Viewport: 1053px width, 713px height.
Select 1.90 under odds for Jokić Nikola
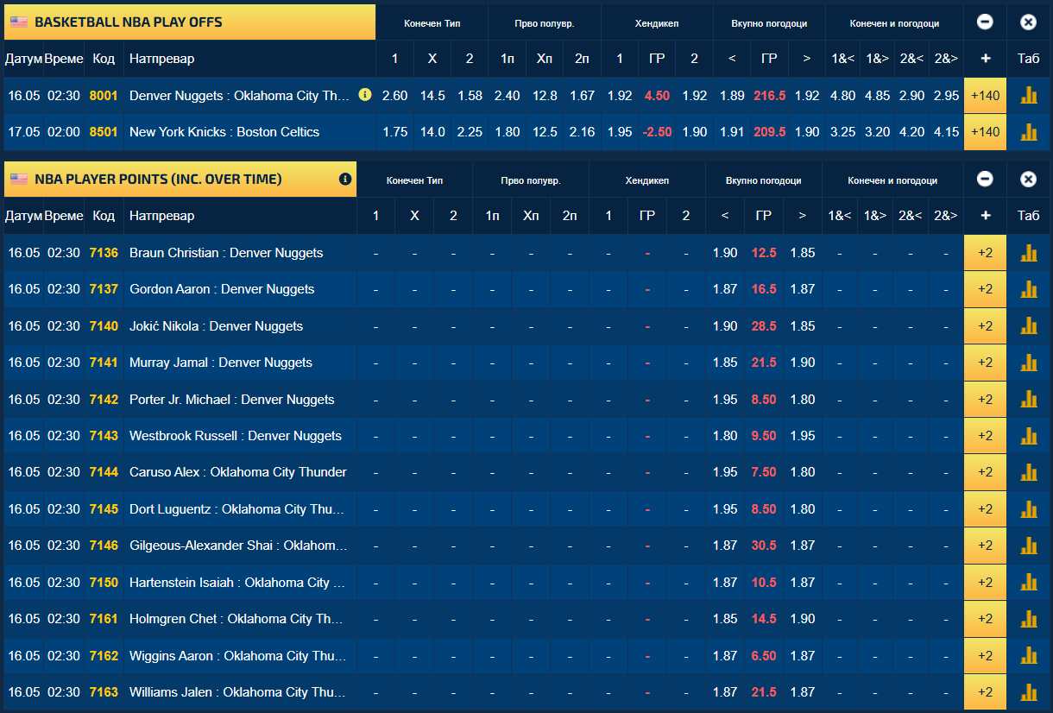pos(725,326)
